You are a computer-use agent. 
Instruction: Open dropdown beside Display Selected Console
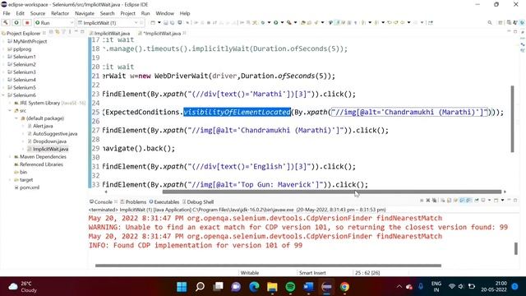pos(489,201)
